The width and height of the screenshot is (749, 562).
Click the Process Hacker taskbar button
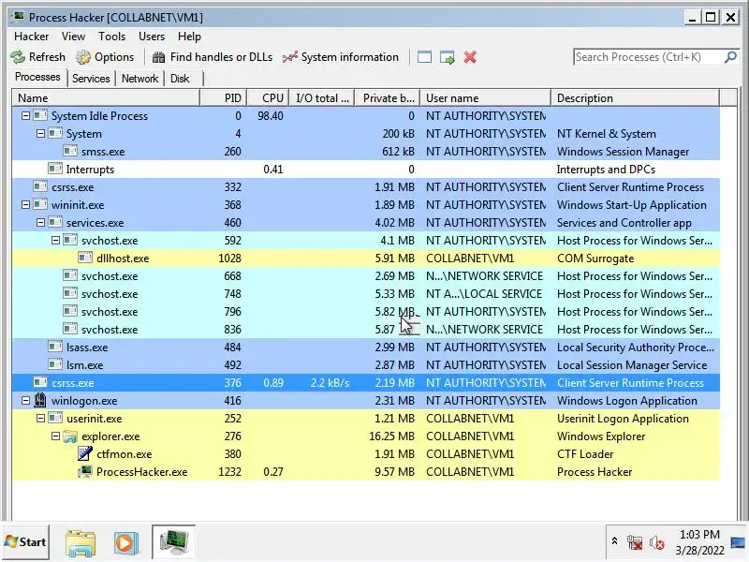coord(174,542)
